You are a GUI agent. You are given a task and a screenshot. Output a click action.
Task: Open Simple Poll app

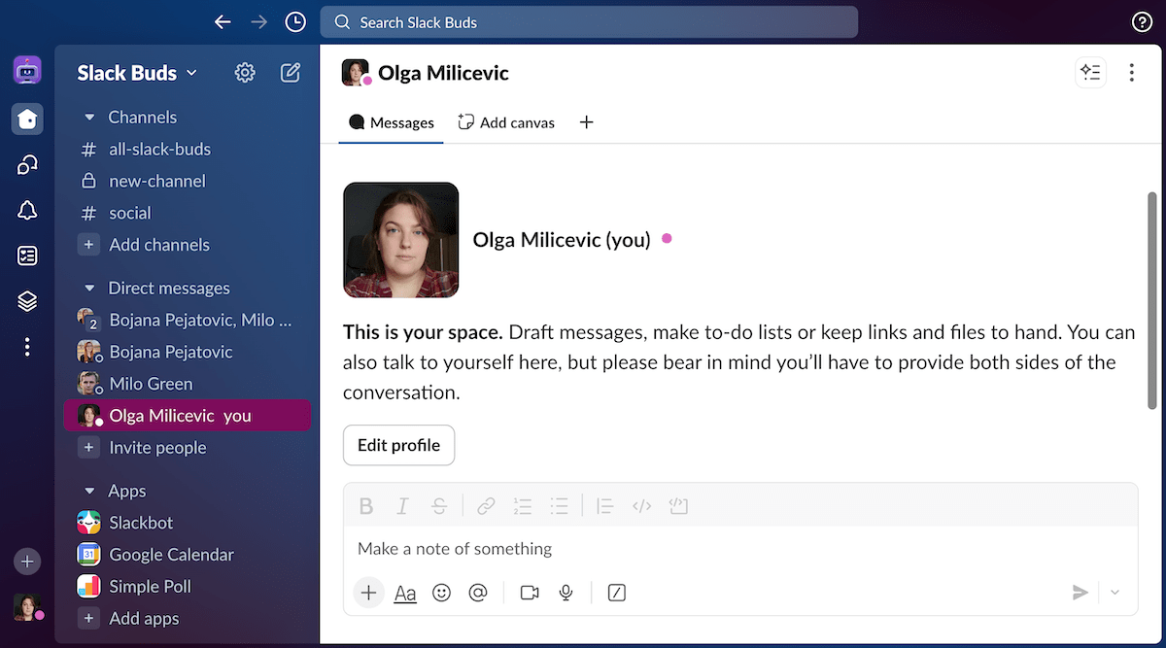tap(187, 587)
